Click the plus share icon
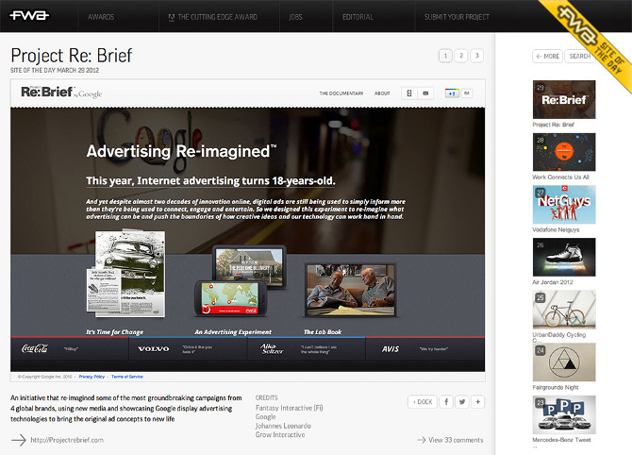The image size is (632, 455). [x=477, y=402]
